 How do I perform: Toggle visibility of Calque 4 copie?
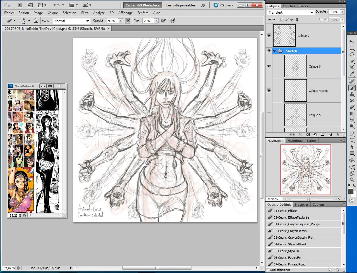[x=269, y=90]
